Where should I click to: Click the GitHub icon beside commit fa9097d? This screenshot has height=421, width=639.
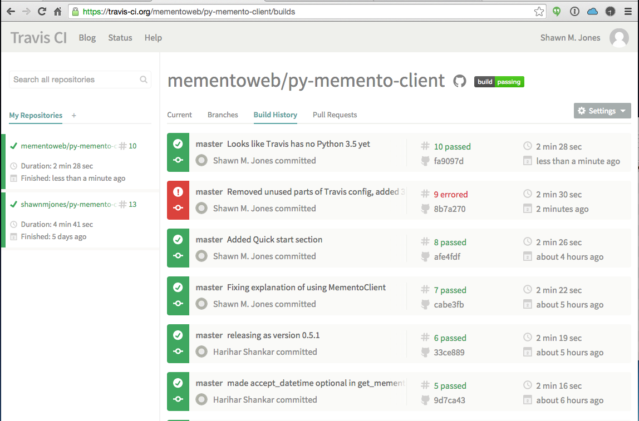click(x=425, y=161)
